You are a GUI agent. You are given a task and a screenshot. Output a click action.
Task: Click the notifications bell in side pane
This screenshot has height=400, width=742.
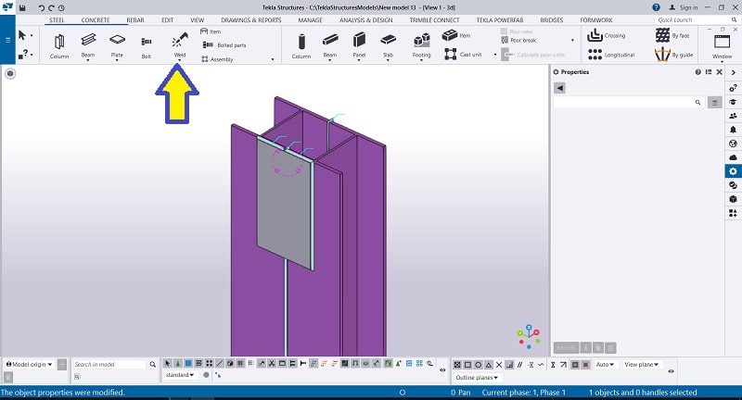733,130
